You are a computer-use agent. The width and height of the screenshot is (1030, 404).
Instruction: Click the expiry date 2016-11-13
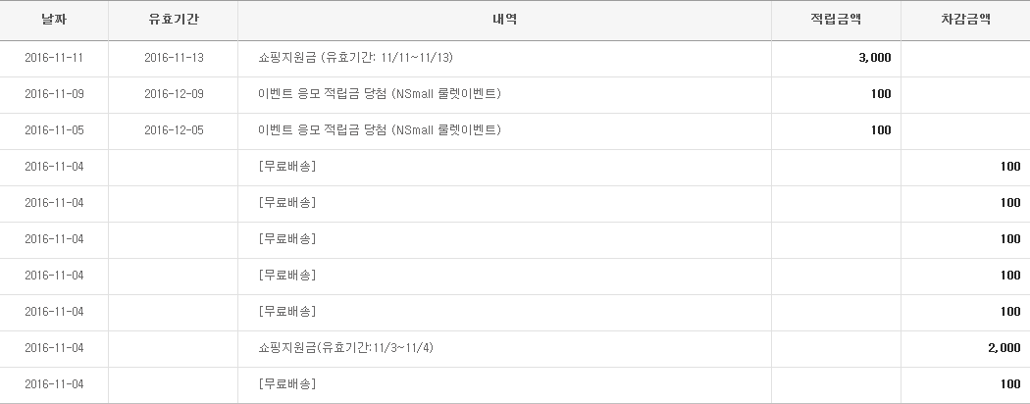(173, 58)
